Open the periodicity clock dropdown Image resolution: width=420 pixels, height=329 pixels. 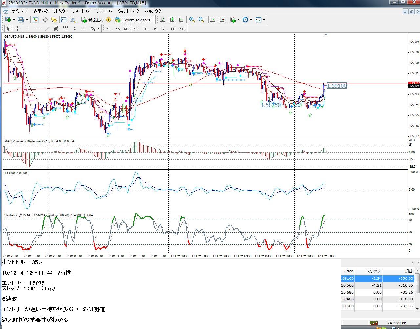point(251,20)
